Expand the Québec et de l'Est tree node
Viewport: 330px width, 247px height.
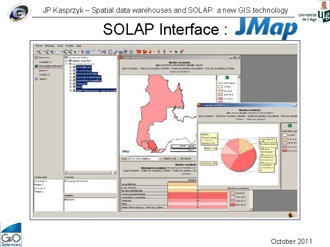tap(66, 61)
